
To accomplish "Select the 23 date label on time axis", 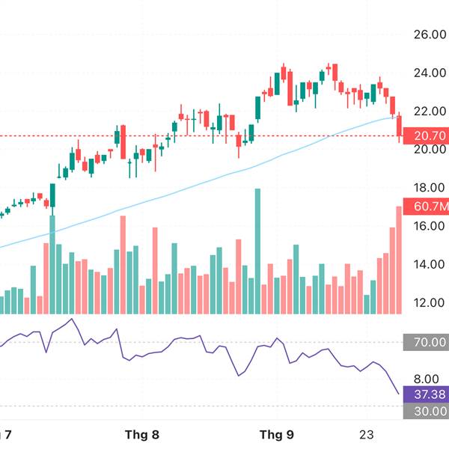I will pyautogui.click(x=367, y=435).
